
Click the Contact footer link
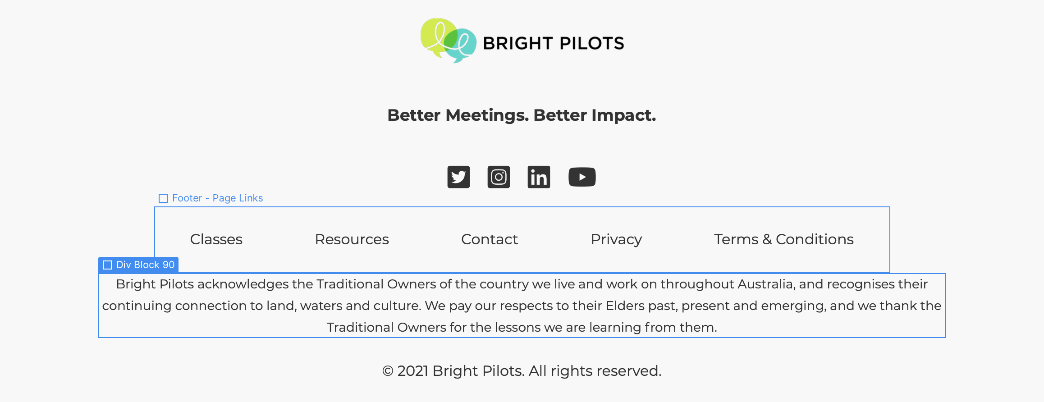pos(490,239)
